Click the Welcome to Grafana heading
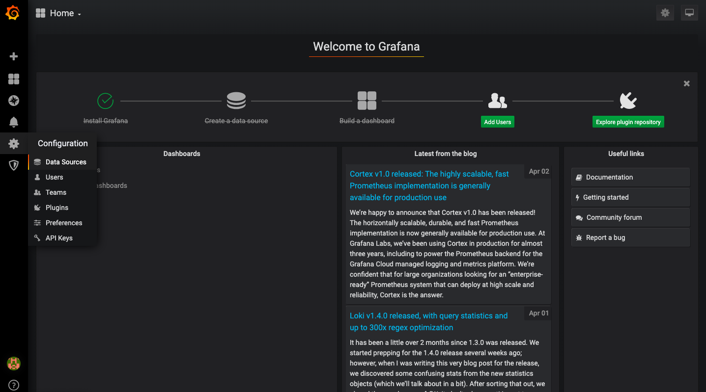Screen dimensions: 706x392 point(367,47)
